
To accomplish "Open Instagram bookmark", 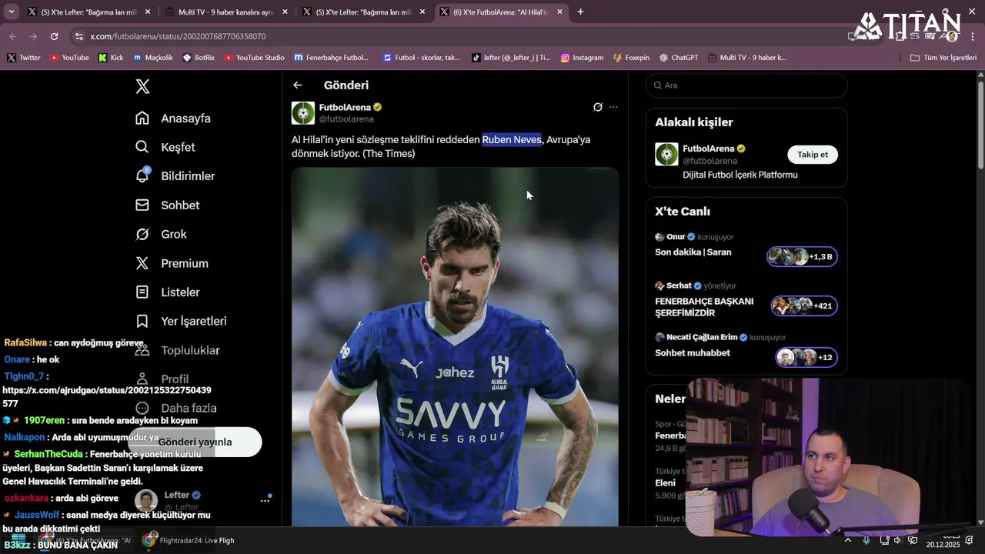I will [582, 58].
